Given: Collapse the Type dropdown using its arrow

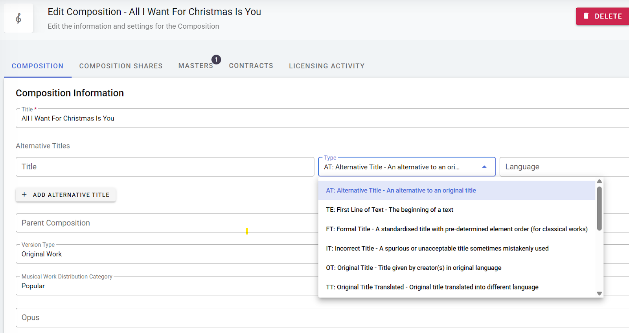Looking at the screenshot, I should 484,167.
